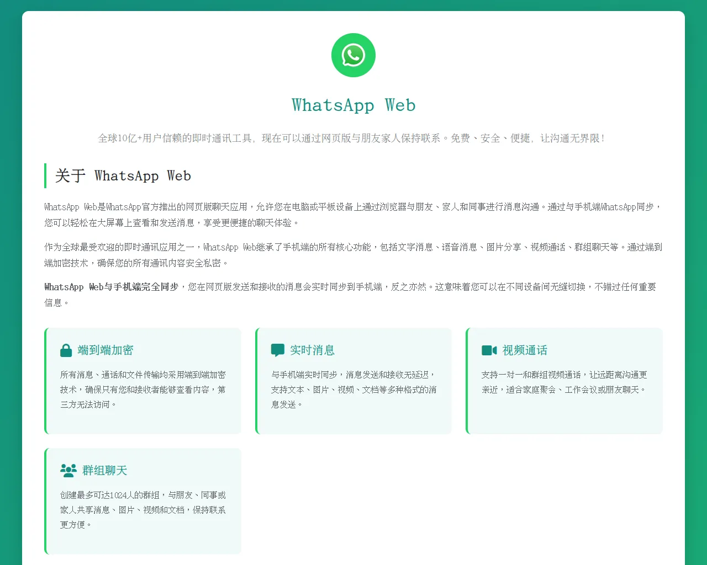Click the chat bubble icon beside 实时消息
The width and height of the screenshot is (707, 565).
[278, 350]
